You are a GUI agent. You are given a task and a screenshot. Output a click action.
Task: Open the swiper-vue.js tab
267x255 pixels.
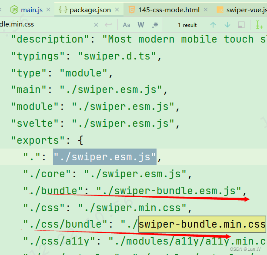click(247, 10)
